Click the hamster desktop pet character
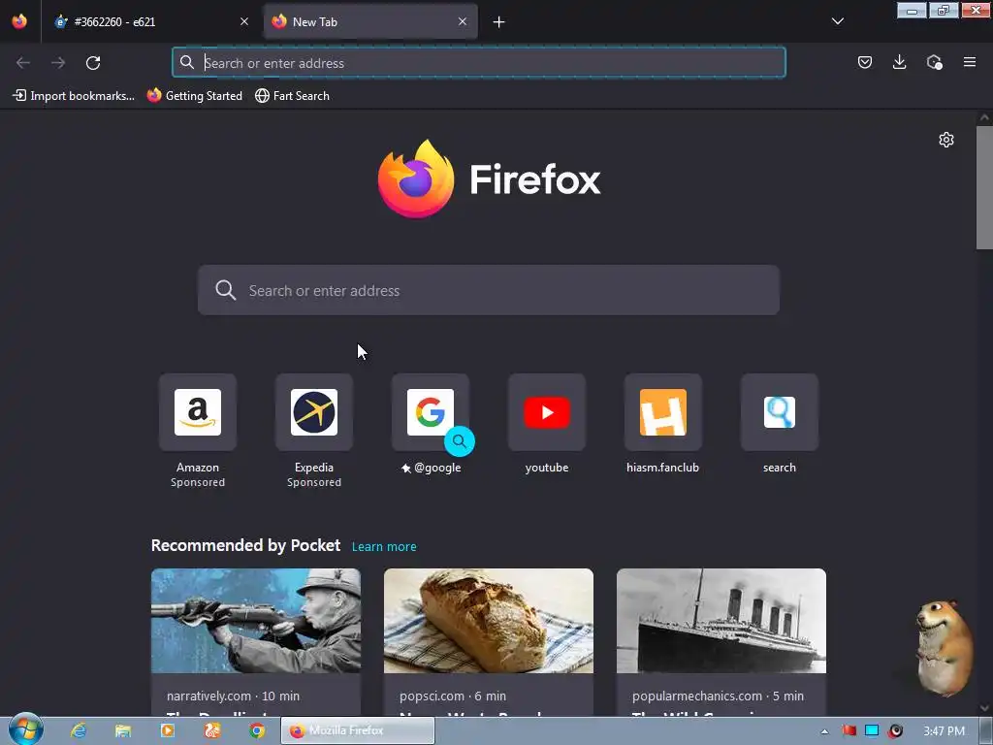This screenshot has width=993, height=745. coord(945,648)
